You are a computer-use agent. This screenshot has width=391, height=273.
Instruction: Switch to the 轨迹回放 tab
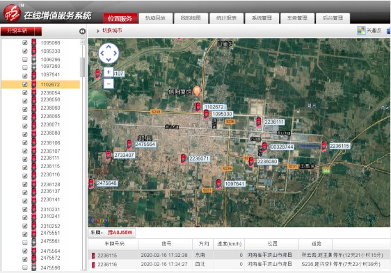[x=156, y=18]
